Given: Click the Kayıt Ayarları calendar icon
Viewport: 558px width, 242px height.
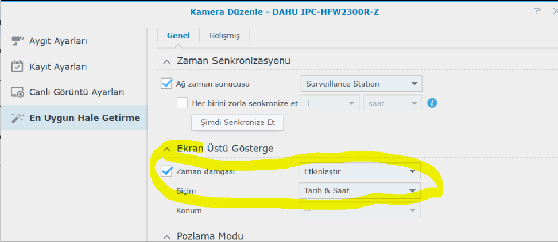Looking at the screenshot, I should pyautogui.click(x=18, y=67).
